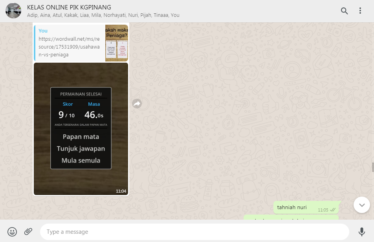Start voice recording with the microphone

click(x=361, y=232)
